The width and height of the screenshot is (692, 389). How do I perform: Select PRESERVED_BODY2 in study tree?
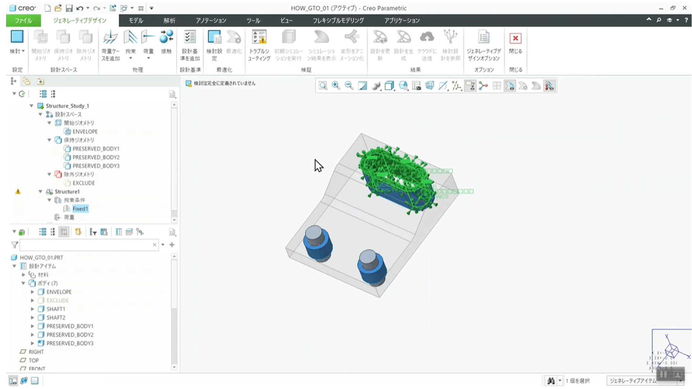coord(96,157)
